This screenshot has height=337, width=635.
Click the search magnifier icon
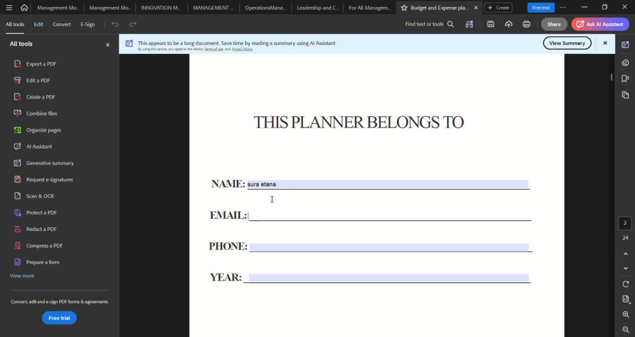tap(450, 24)
